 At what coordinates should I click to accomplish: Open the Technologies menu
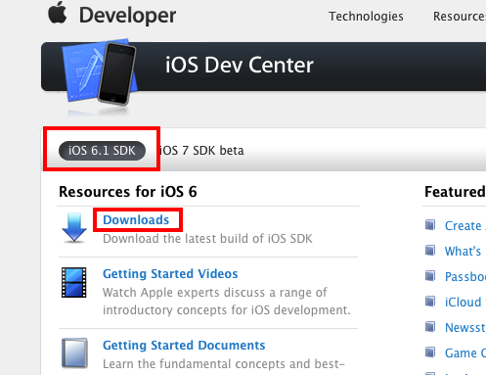pos(366,17)
